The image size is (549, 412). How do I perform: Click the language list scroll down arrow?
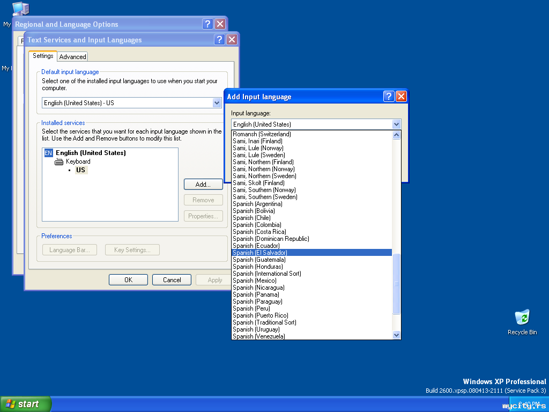pos(396,335)
